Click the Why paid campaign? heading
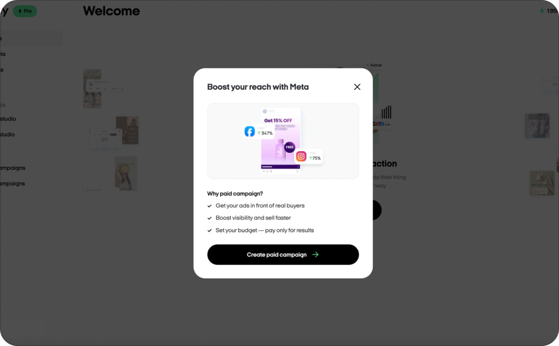 [x=235, y=193]
